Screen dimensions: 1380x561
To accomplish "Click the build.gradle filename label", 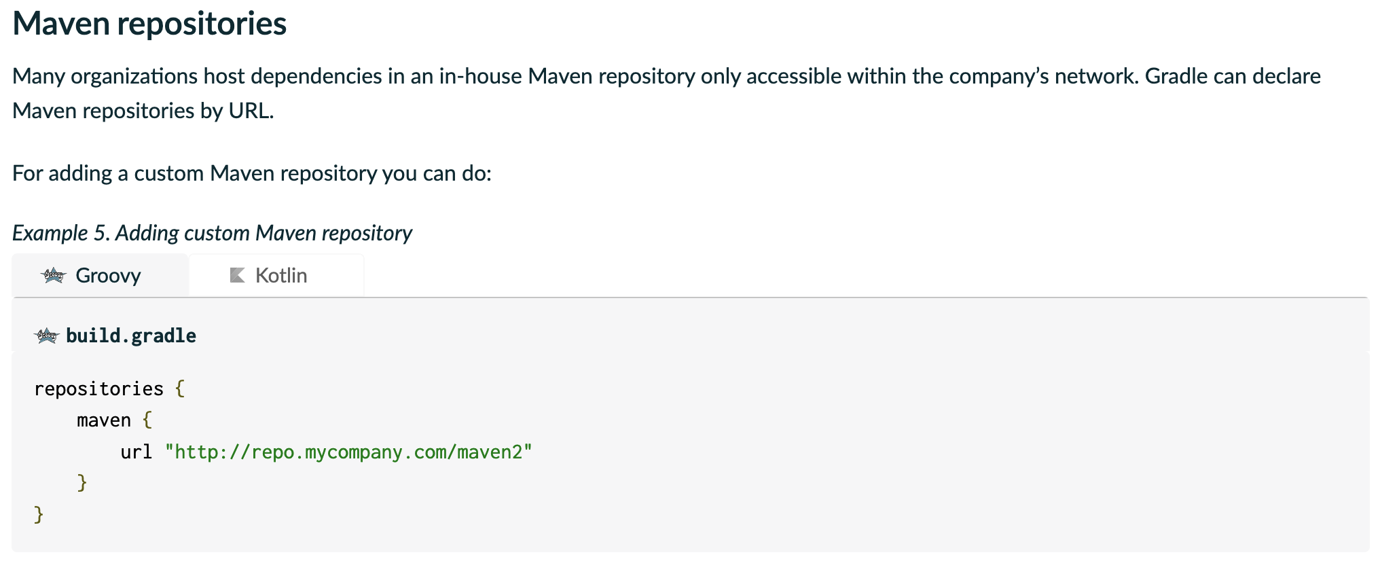I will (130, 334).
